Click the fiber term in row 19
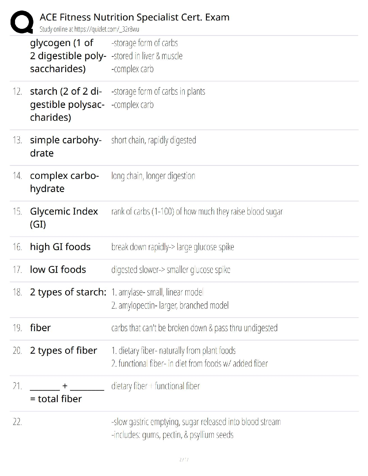 click(x=40, y=328)
